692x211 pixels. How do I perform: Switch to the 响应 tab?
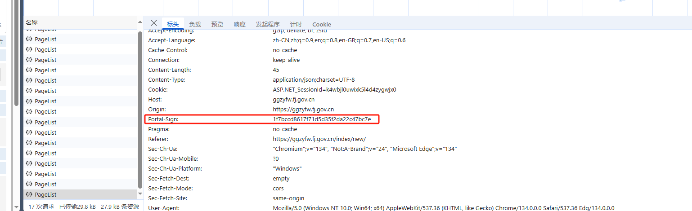click(240, 24)
